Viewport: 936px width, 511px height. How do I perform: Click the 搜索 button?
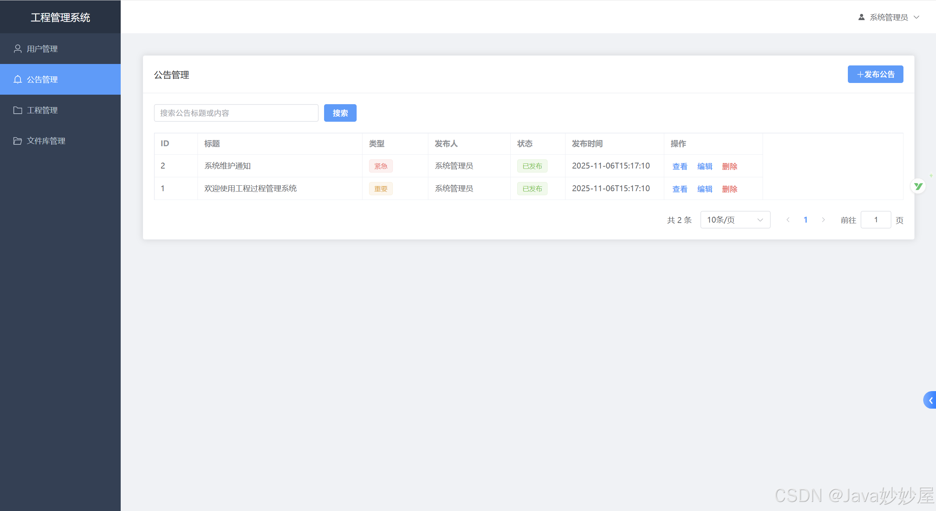[340, 113]
